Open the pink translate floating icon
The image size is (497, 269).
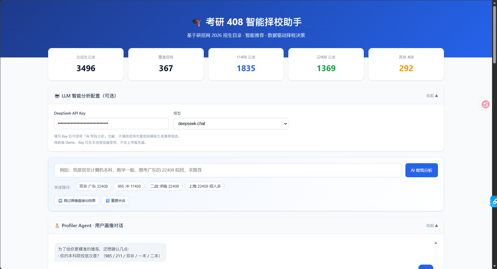point(486,104)
